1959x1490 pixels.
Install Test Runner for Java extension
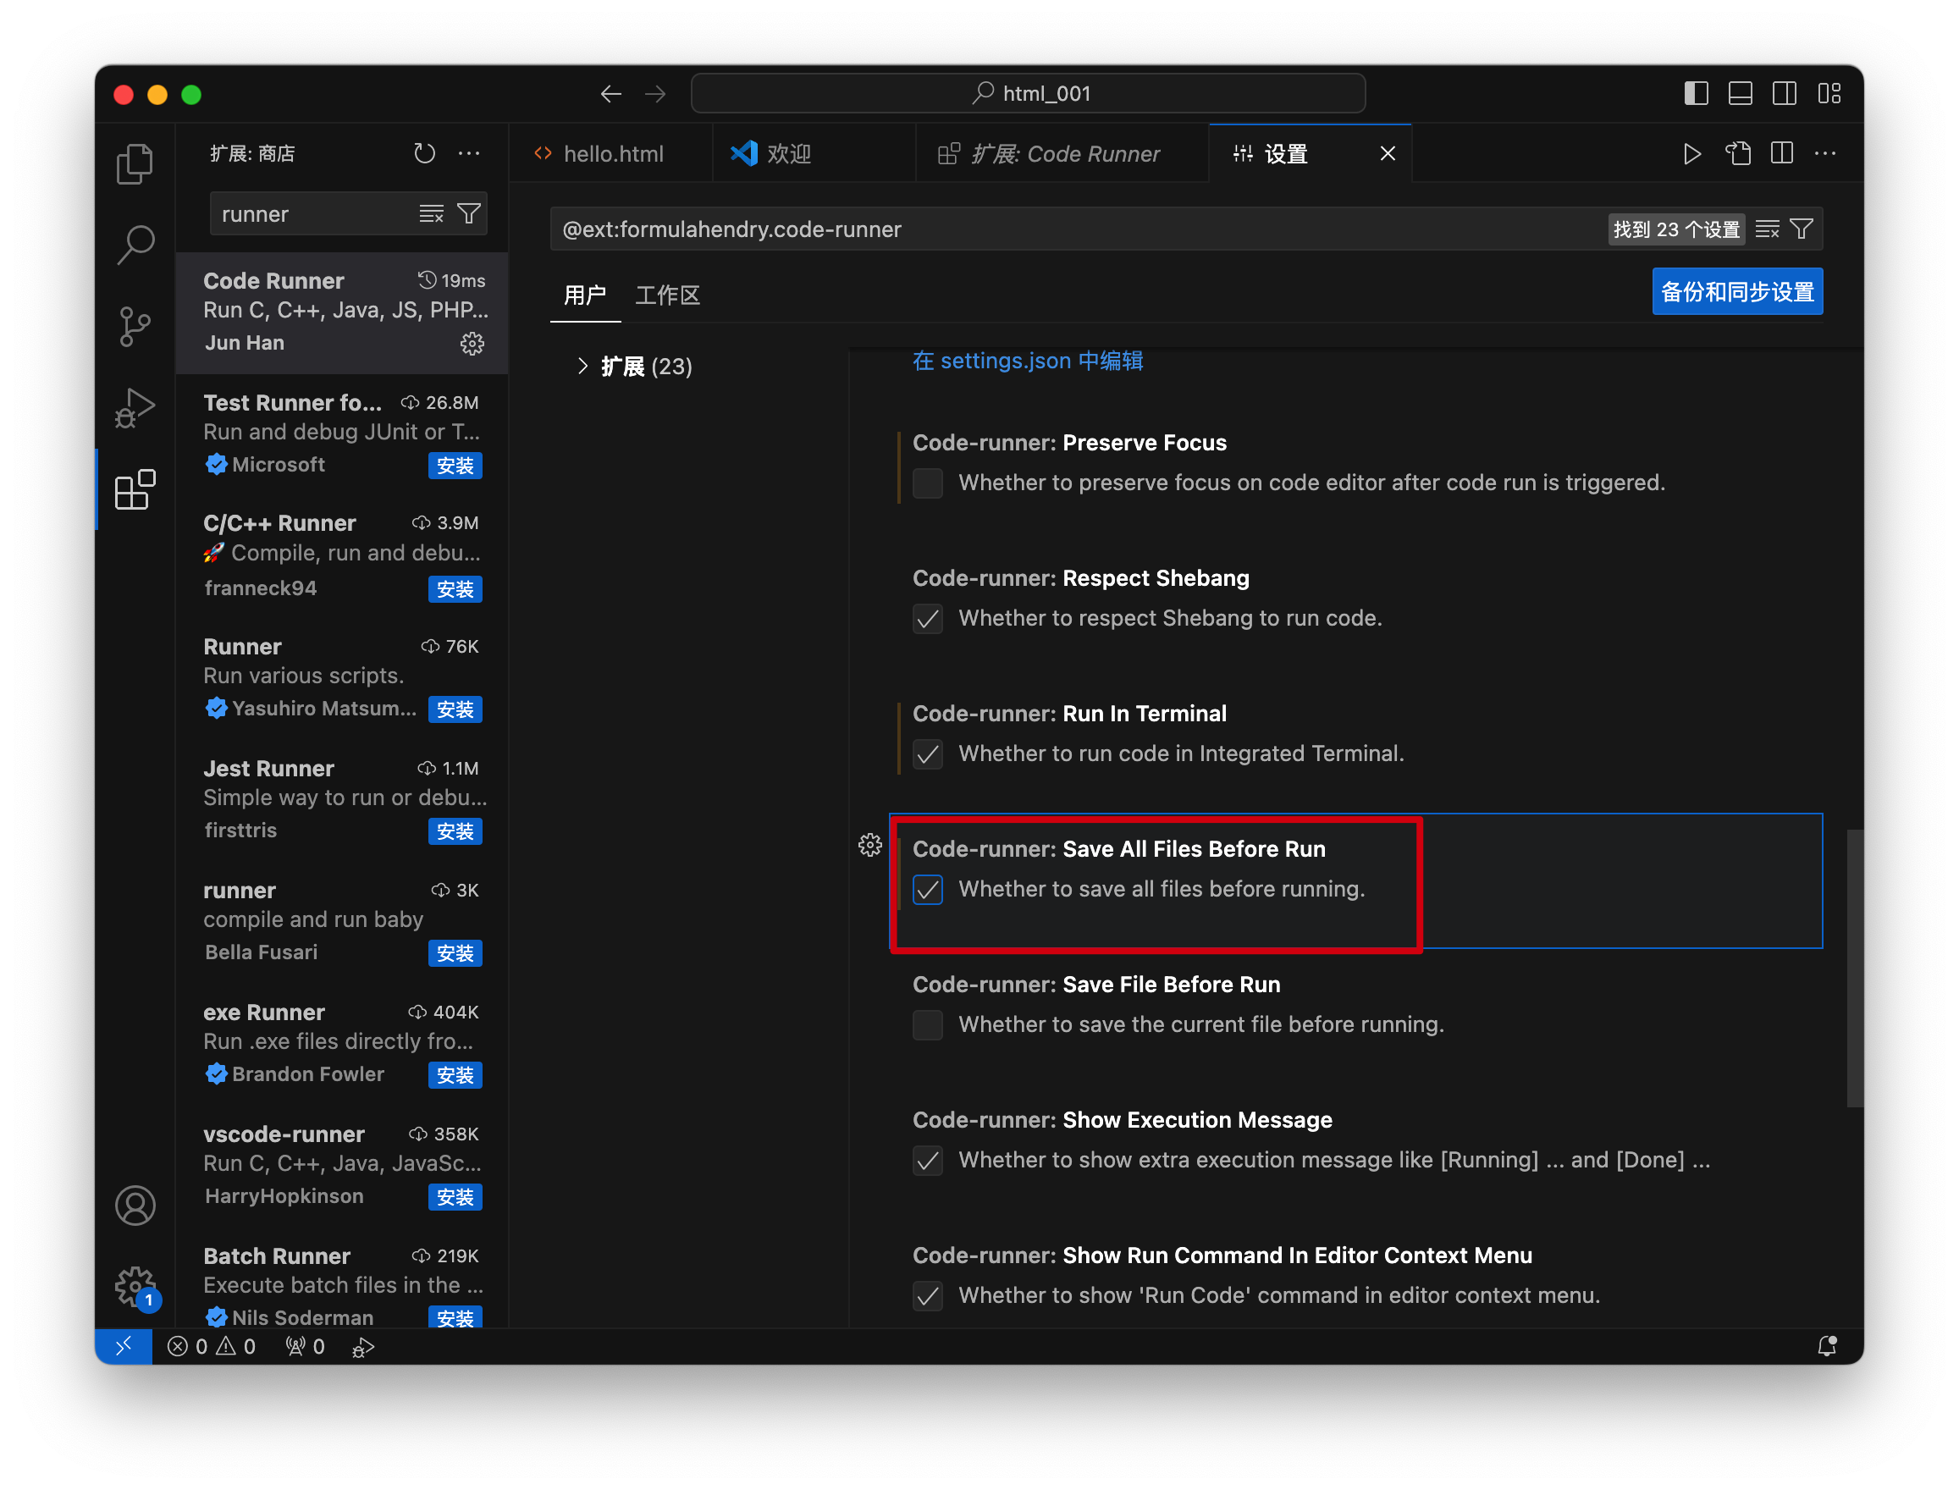point(455,466)
